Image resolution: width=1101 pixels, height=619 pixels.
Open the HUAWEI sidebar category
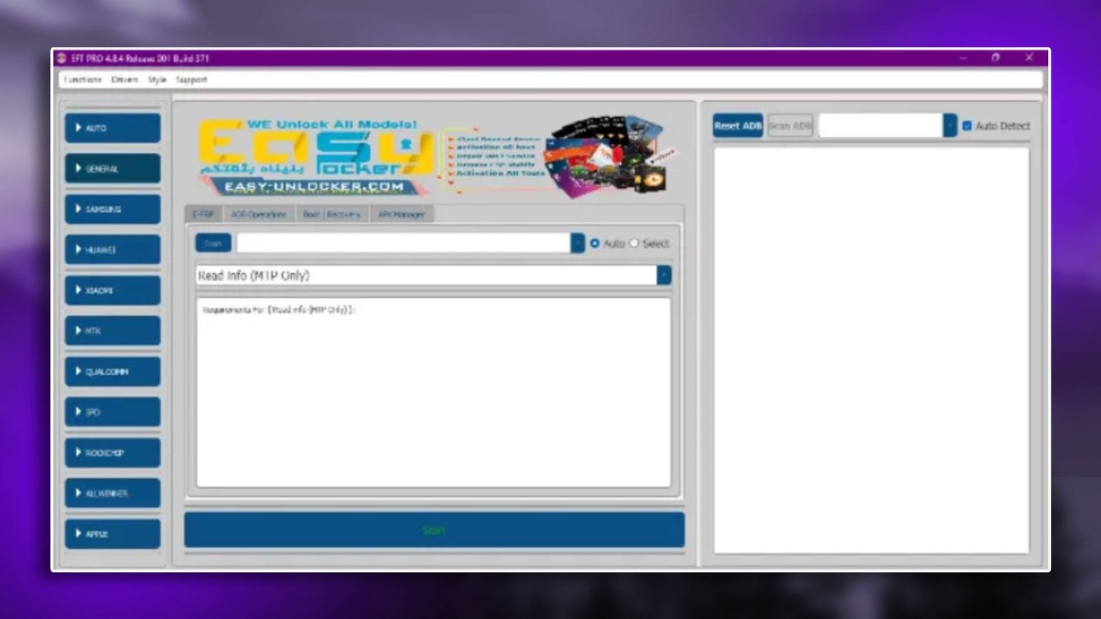pos(113,250)
